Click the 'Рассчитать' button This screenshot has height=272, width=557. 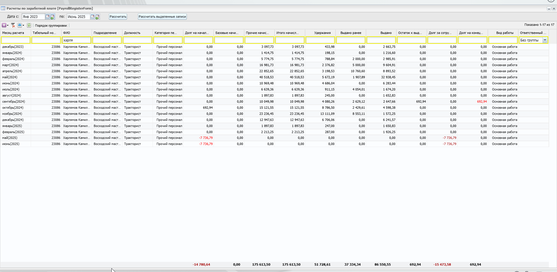118,17
